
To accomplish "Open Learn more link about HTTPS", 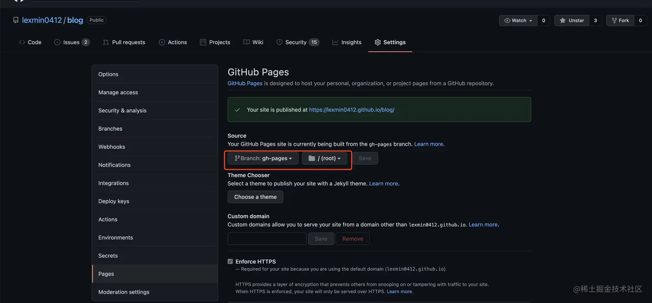I will pyautogui.click(x=399, y=291).
